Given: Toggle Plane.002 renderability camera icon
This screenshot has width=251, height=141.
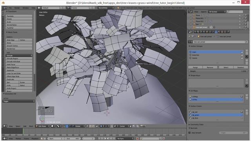Looking at the screenshot, I should coord(246,21).
